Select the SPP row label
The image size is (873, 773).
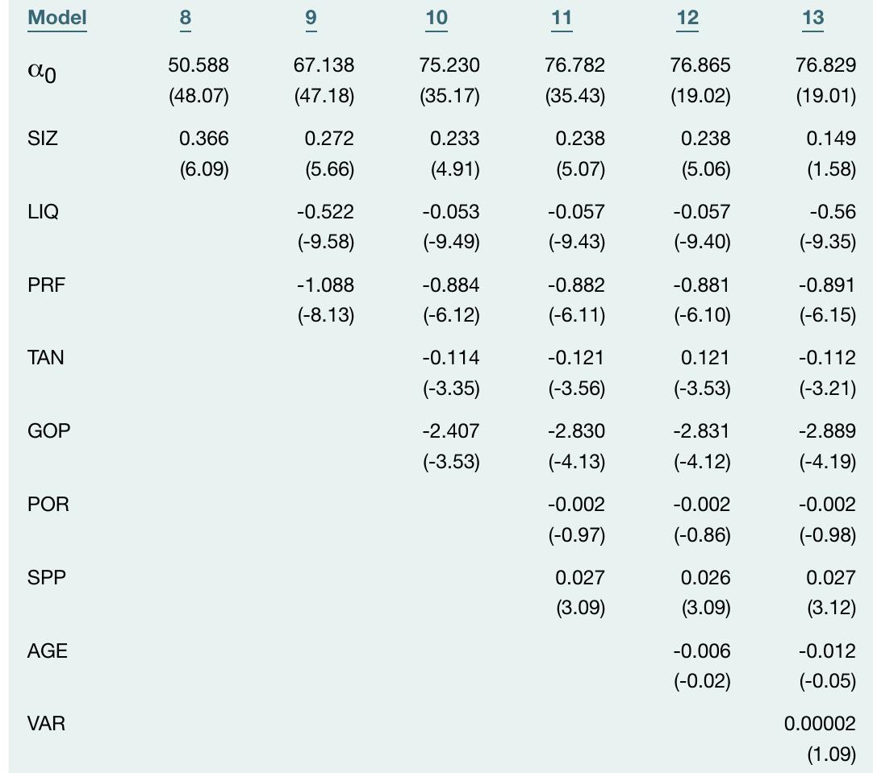click(46, 578)
